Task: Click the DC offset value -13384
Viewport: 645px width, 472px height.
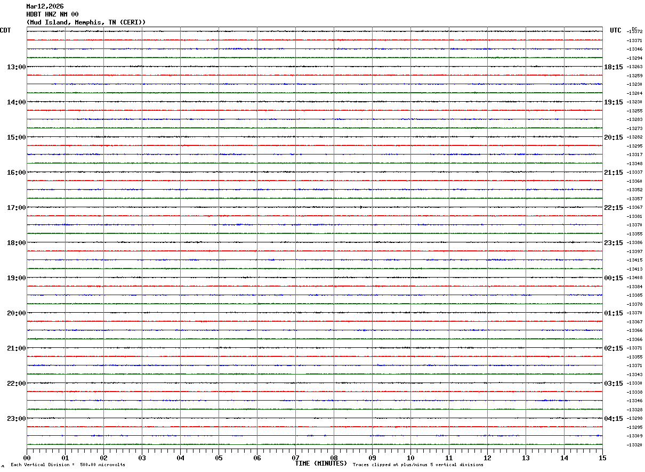Action: pos(635,287)
